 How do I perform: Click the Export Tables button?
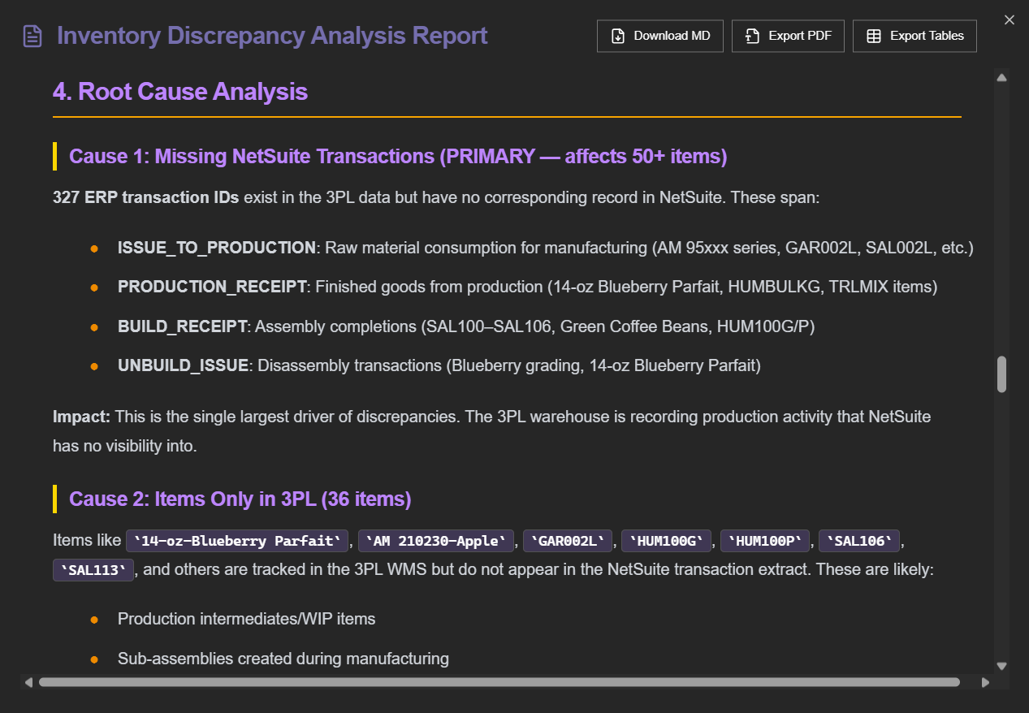click(x=914, y=36)
